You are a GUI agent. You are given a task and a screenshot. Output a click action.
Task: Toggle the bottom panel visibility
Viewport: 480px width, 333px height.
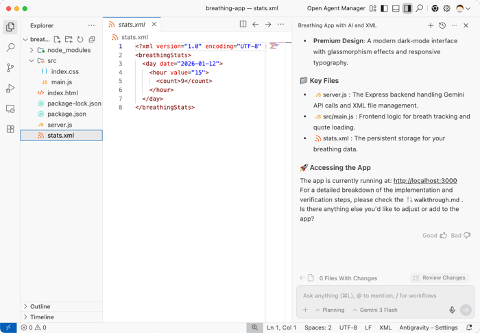pyautogui.click(x=396, y=9)
